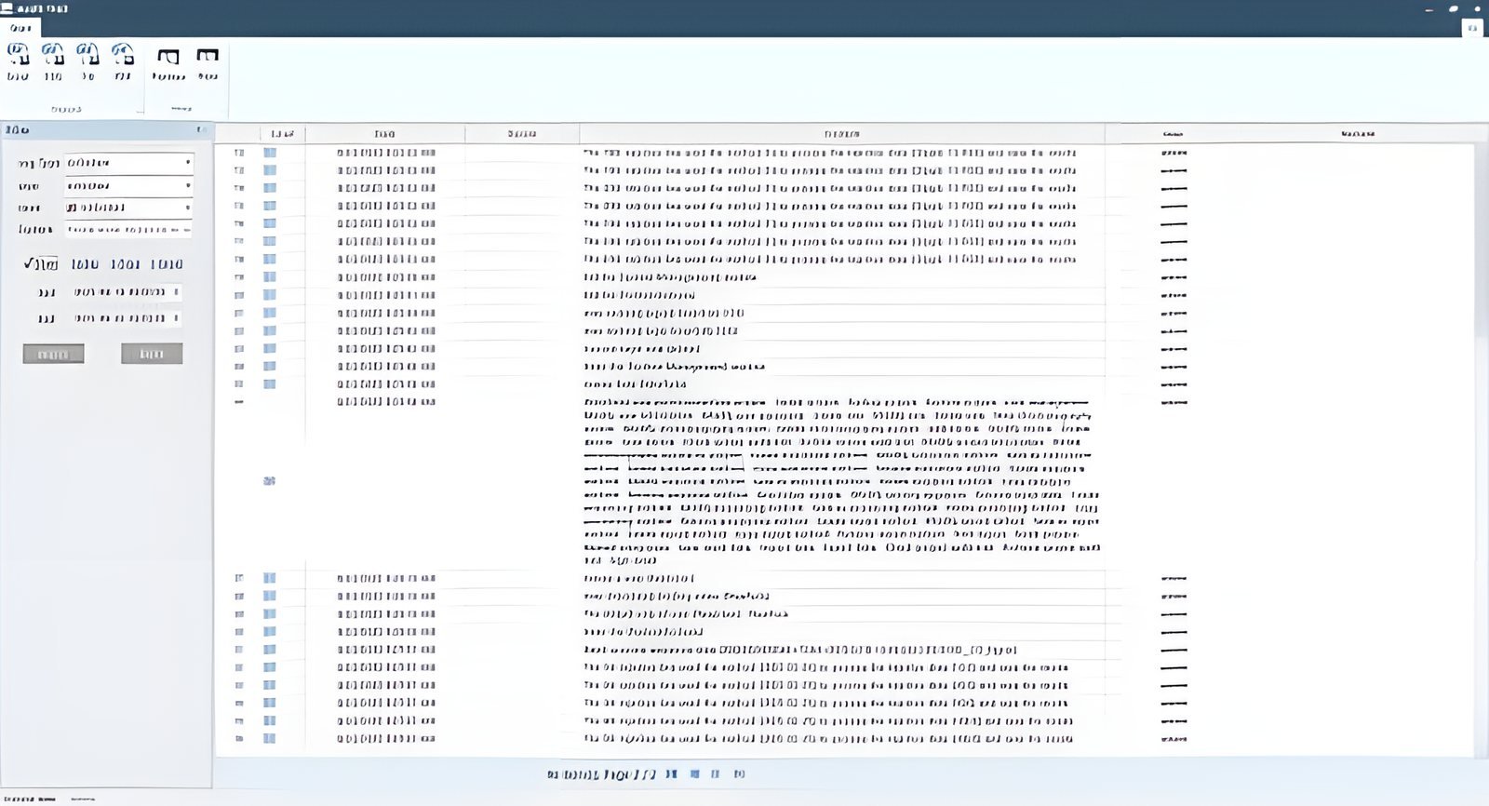The image size is (1489, 806).
Task: Click the blue highlighted pager button below the table
Action: coord(695,773)
